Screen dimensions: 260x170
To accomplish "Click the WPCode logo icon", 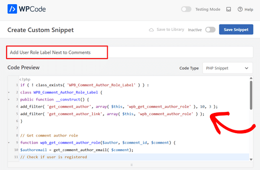I will pos(12,9).
